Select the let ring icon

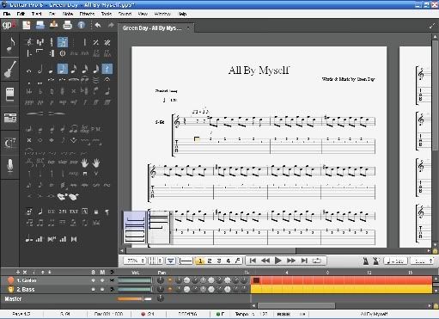[x=85, y=129]
